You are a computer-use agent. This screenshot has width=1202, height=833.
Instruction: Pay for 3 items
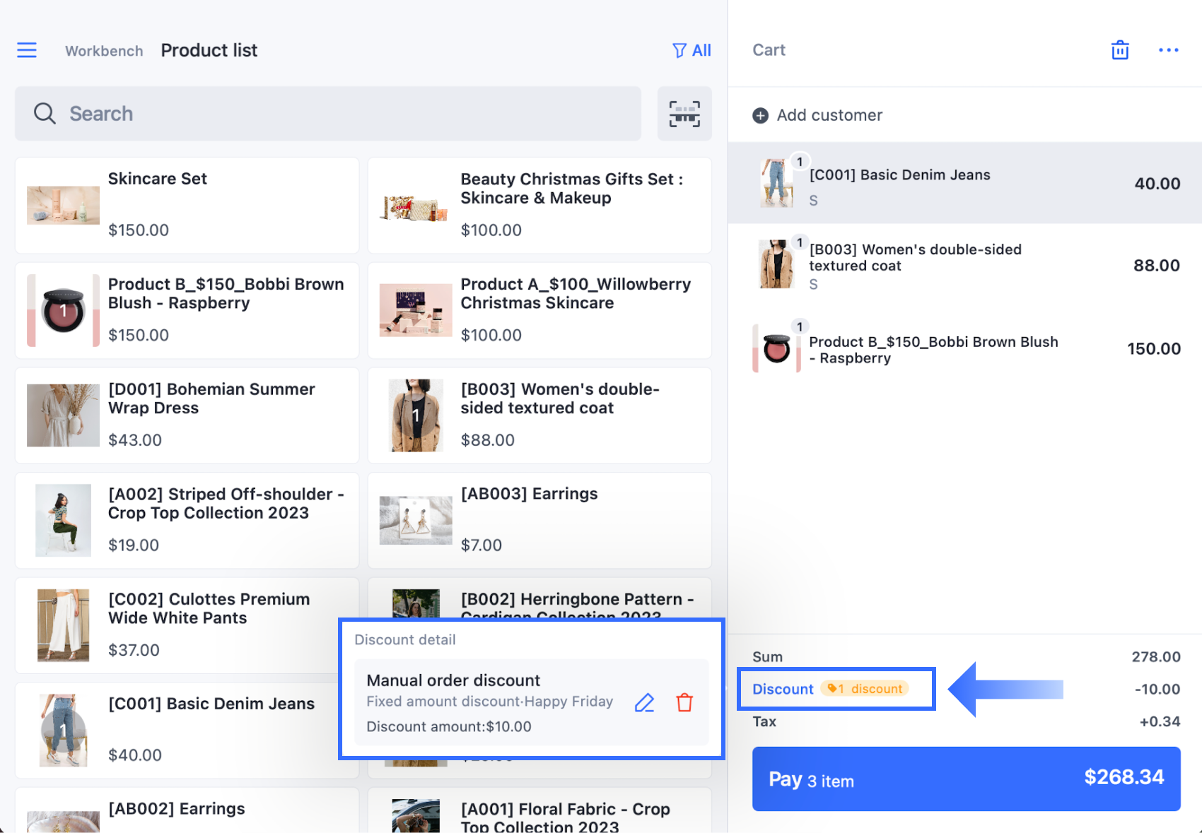tap(967, 779)
